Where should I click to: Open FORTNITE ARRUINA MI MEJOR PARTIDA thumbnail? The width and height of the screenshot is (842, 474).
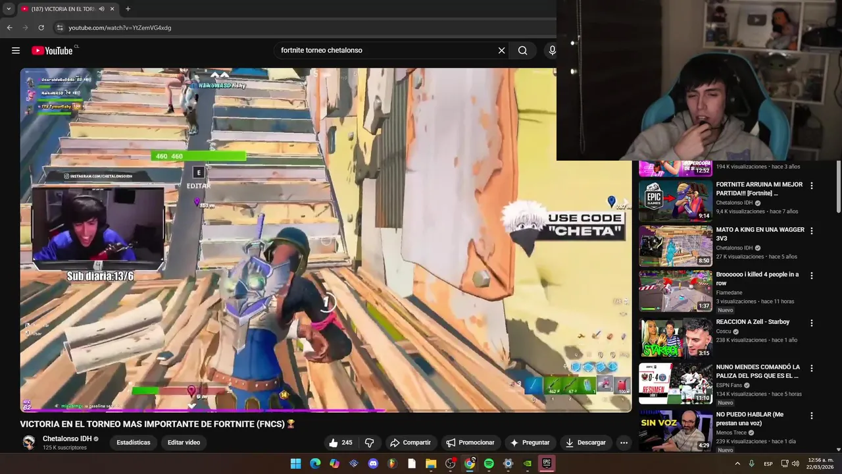[x=676, y=201]
